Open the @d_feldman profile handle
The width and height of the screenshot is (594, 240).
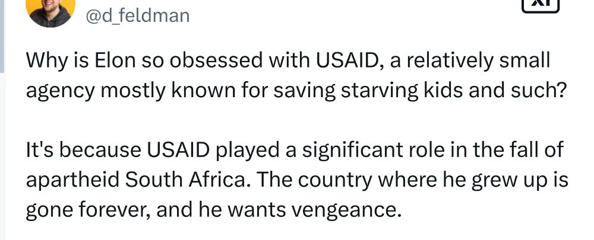point(138,15)
